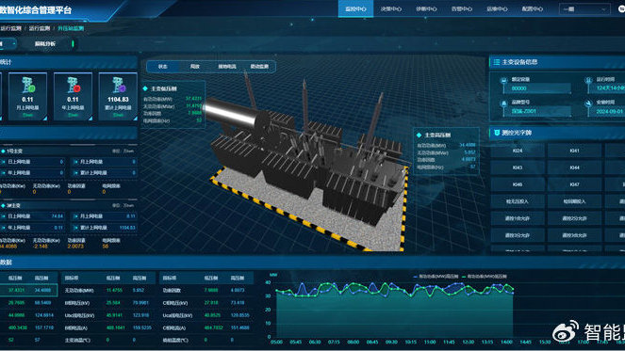
Task: Toggle the blue 高压侧 series in the chart legend
Action: tap(436, 276)
